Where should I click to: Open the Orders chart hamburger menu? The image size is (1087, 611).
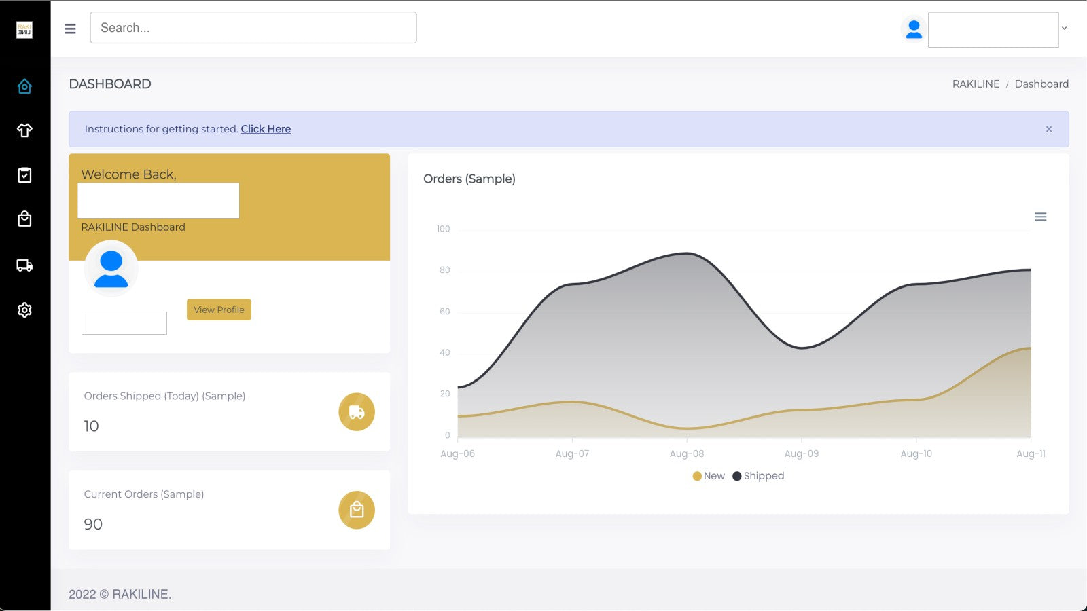pos(1040,217)
